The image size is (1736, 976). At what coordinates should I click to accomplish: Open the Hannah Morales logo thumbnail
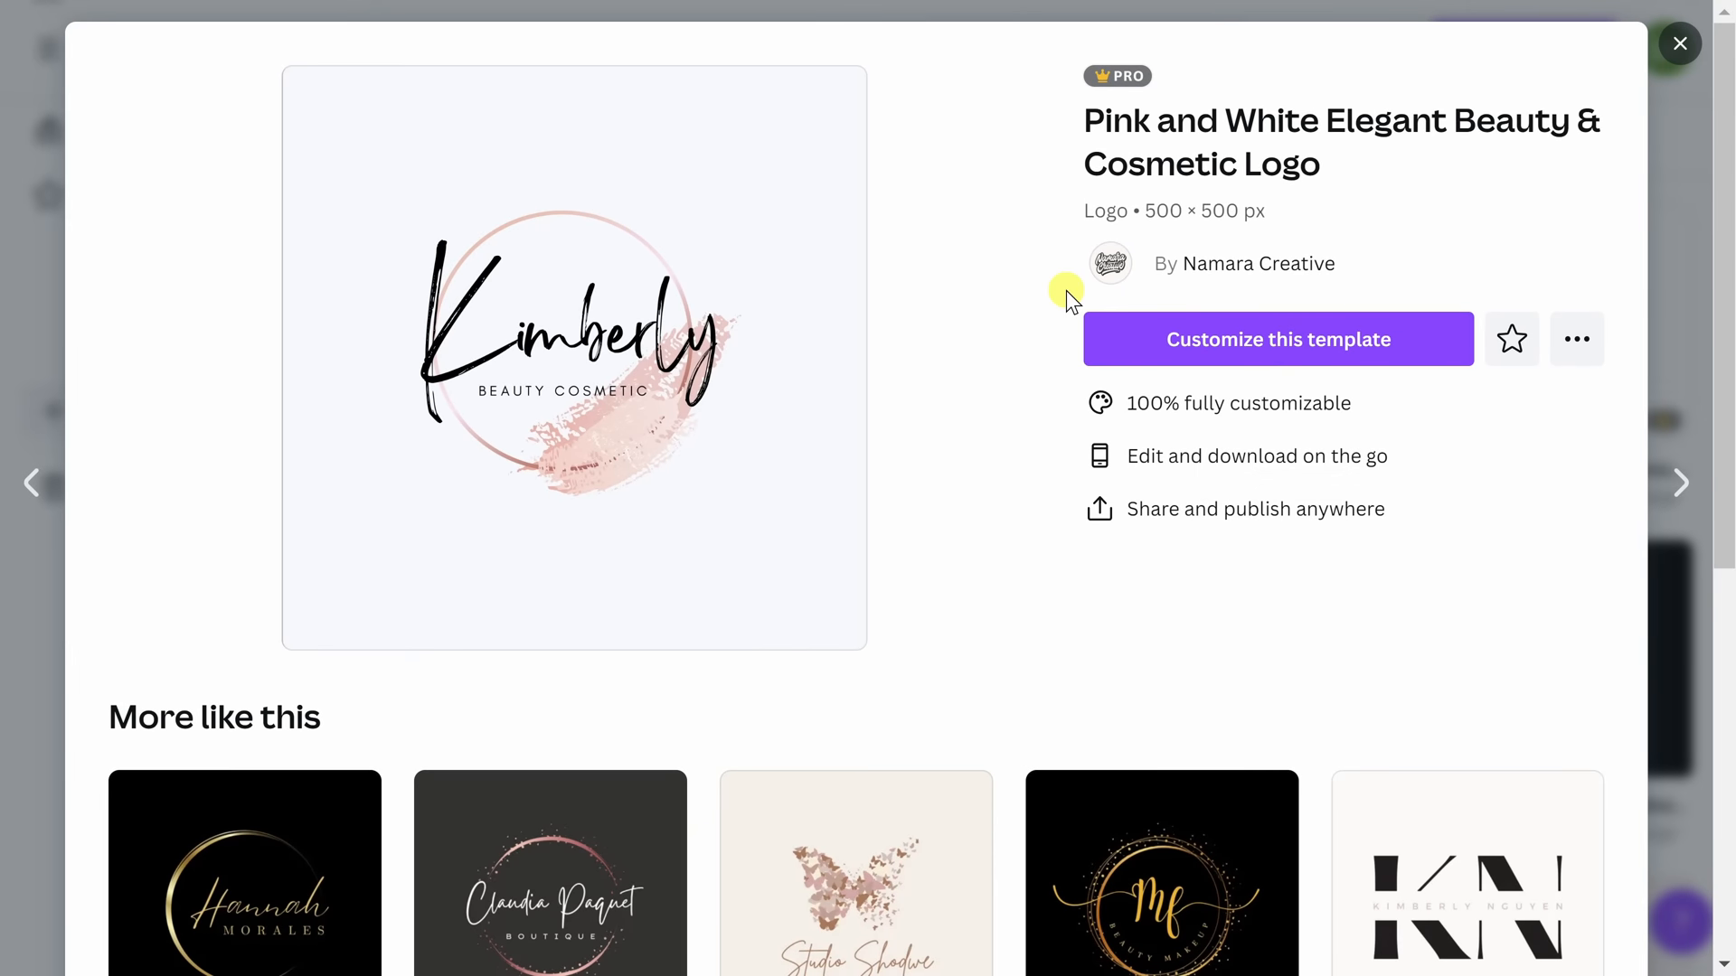244,872
